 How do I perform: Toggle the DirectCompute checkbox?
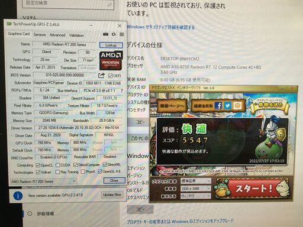tap(75, 165)
